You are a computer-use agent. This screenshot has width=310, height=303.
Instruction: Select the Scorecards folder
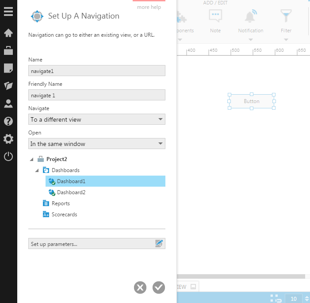64,215
